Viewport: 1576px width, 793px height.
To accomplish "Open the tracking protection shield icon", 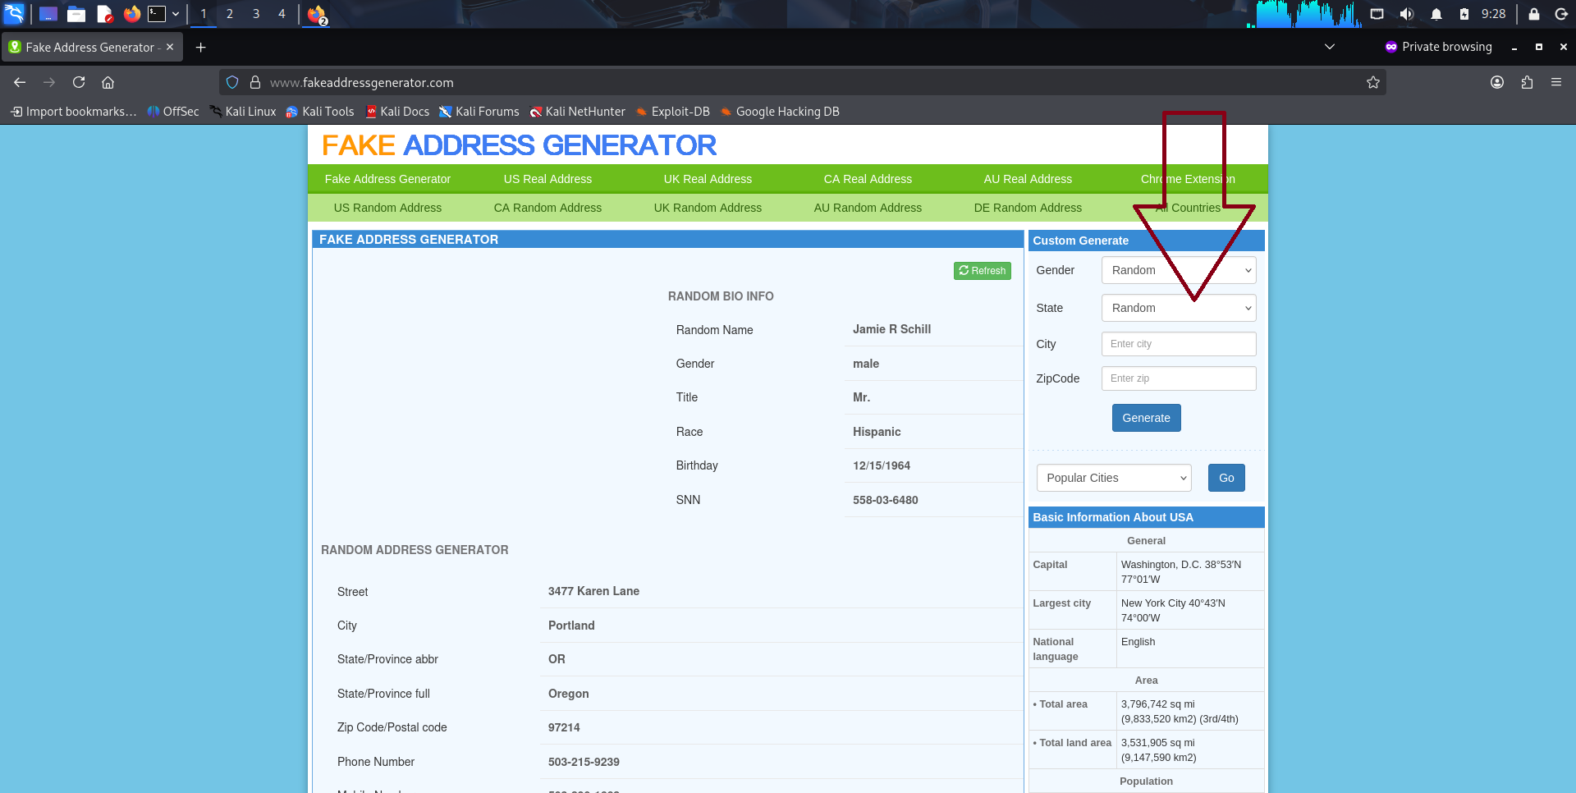I will pyautogui.click(x=232, y=82).
